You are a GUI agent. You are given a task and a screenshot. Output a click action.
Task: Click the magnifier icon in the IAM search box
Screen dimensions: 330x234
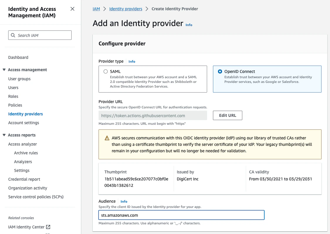[13, 35]
